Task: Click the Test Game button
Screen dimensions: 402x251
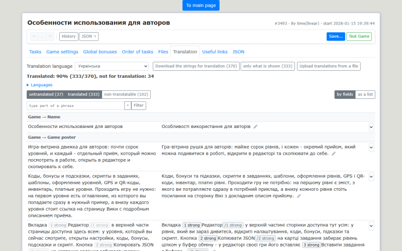Action: pos(359,36)
